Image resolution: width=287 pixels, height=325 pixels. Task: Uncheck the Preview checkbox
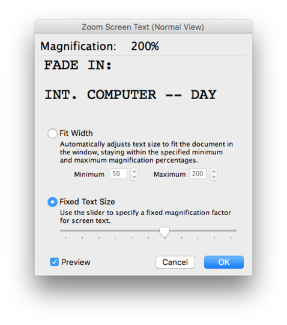(x=54, y=262)
